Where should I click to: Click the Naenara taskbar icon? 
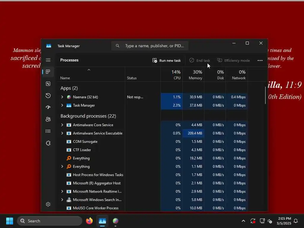115,221
